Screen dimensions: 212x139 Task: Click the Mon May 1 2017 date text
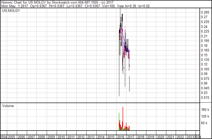pyautogui.click(x=15, y=6)
